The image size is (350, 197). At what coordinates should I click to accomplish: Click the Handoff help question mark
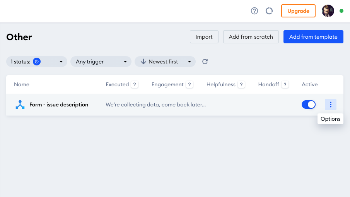click(x=285, y=85)
